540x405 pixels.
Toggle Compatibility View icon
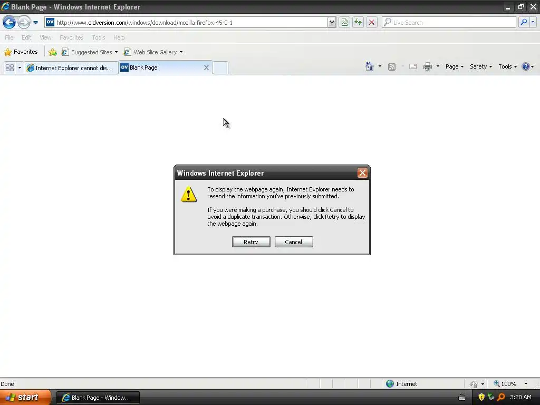pos(344,22)
